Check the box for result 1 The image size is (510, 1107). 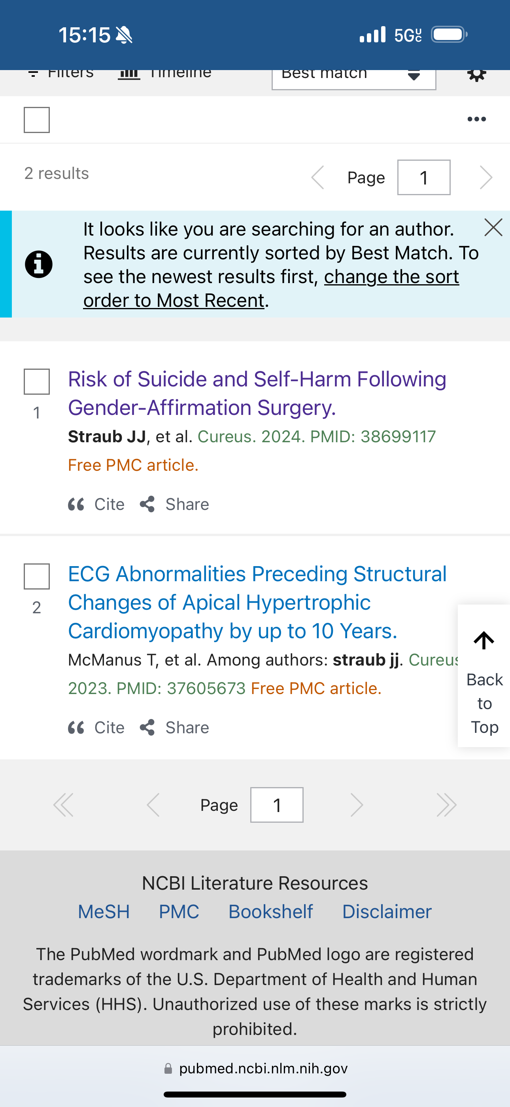[36, 382]
